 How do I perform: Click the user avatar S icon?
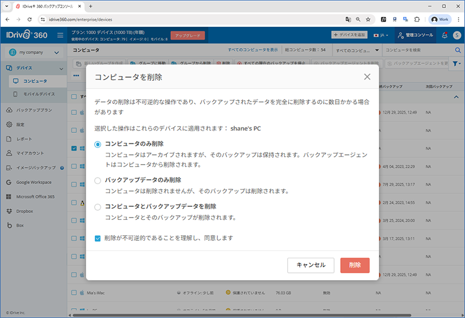457,35
